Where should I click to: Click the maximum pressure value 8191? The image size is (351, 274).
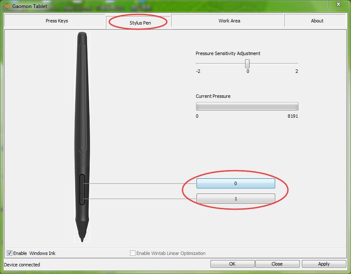tap(293, 116)
